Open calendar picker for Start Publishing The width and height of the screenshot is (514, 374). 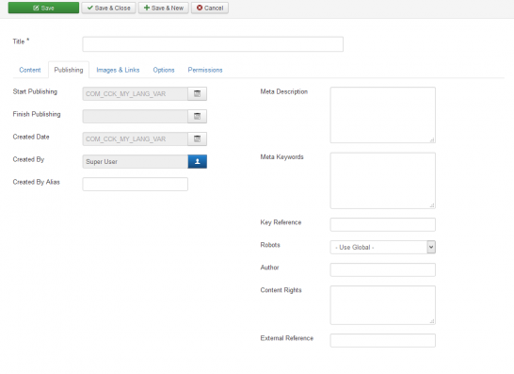click(198, 94)
